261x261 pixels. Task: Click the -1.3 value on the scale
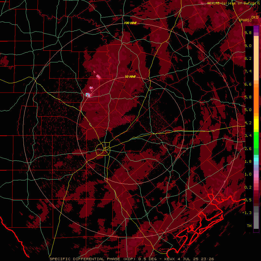coord(247,213)
